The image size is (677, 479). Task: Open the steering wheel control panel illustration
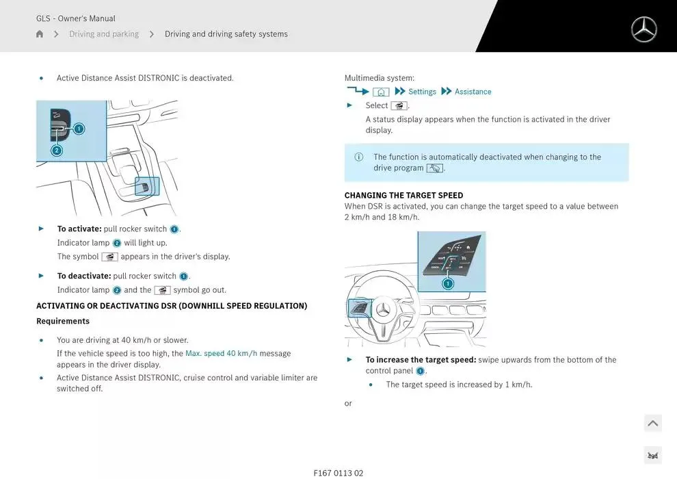tap(415, 289)
